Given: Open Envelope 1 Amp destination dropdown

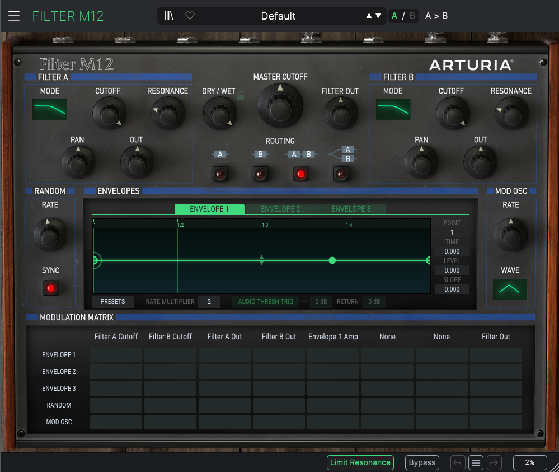Looking at the screenshot, I should click(x=333, y=337).
